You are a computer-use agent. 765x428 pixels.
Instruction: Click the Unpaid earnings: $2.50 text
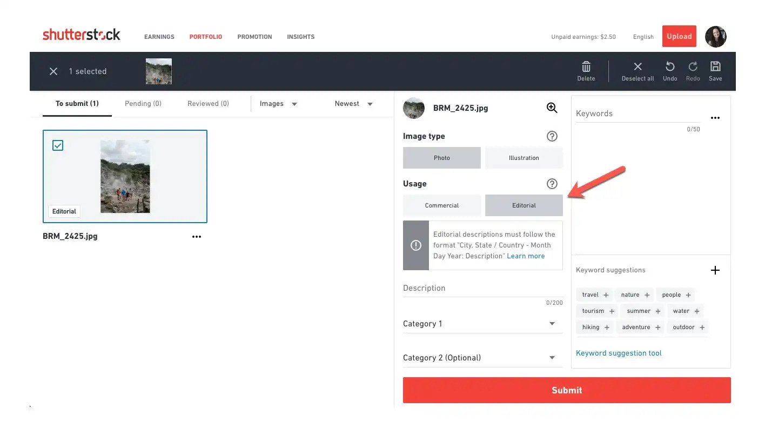583,37
